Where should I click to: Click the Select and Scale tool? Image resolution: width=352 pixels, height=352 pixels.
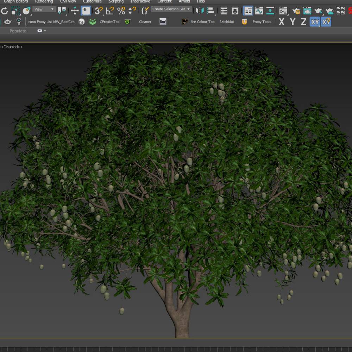pyautogui.click(x=15, y=11)
